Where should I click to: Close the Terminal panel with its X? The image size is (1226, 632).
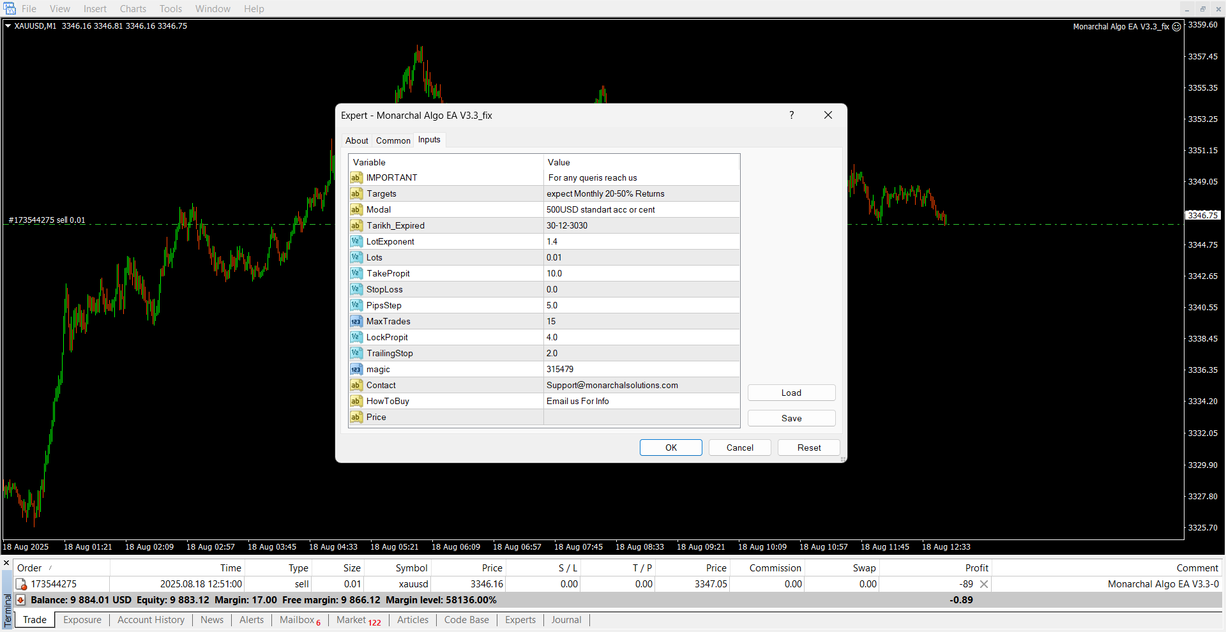coord(6,563)
